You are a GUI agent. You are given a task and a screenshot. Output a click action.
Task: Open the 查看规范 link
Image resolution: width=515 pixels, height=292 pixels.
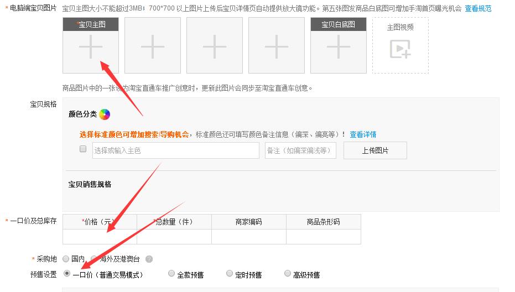tap(478, 8)
